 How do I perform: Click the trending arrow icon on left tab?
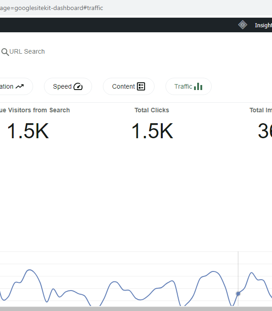pyautogui.click(x=19, y=86)
